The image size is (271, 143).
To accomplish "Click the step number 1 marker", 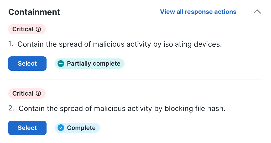I will click(x=11, y=44).
